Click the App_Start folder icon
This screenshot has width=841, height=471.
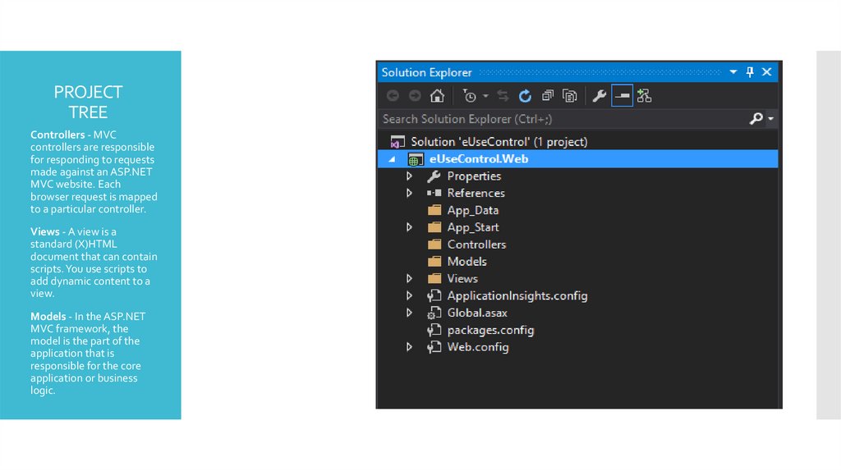[x=434, y=227]
